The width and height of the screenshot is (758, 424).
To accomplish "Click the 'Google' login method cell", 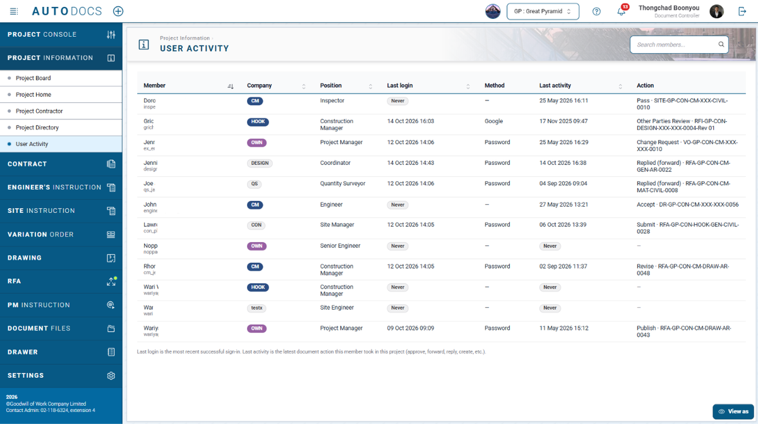I will pyautogui.click(x=494, y=121).
